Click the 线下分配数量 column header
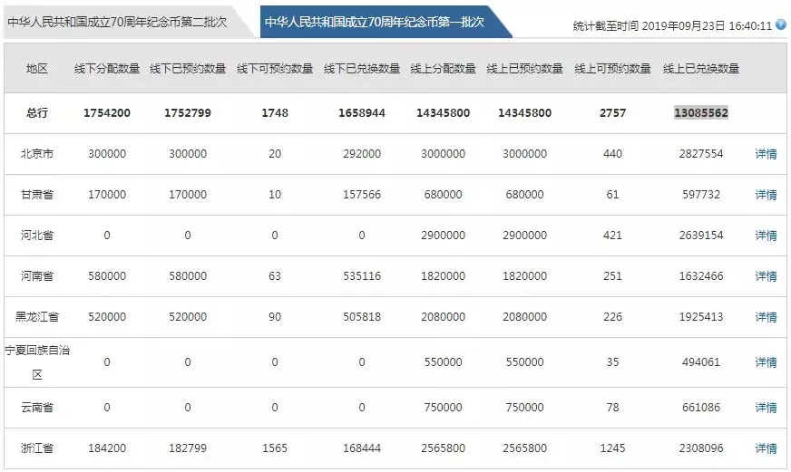This screenshot has height=472, width=791. 107,69
